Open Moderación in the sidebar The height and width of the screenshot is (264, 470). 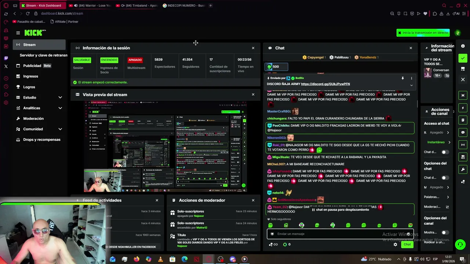pos(39,118)
